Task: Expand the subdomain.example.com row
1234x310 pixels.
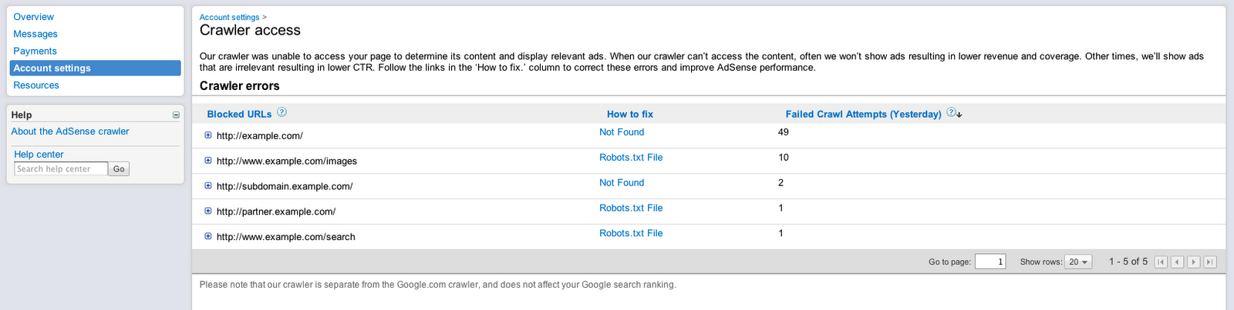Action: click(x=208, y=186)
